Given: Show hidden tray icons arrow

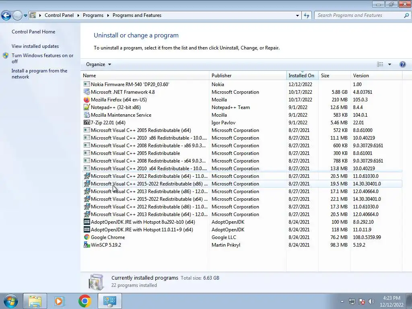Looking at the screenshot, I should (x=342, y=301).
